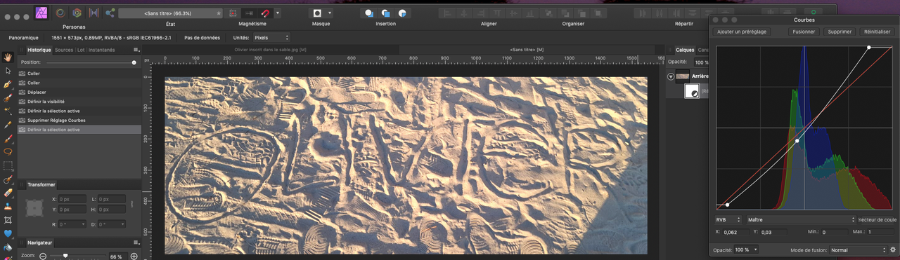This screenshot has height=260, width=900.
Task: Click the first Insertion mode icon
Action: [369, 13]
